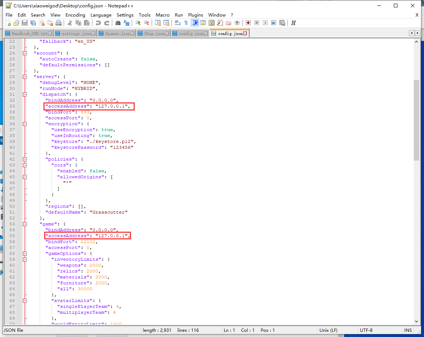Open the Plugins menu
424x337 pixels.
[195, 15]
